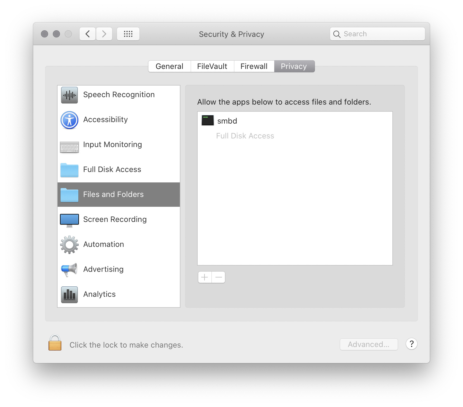Click the Analytics bar chart icon
463x407 pixels.
69,295
